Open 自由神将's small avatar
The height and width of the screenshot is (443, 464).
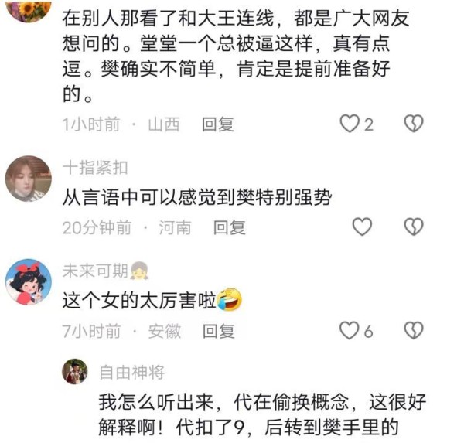pyautogui.click(x=75, y=371)
